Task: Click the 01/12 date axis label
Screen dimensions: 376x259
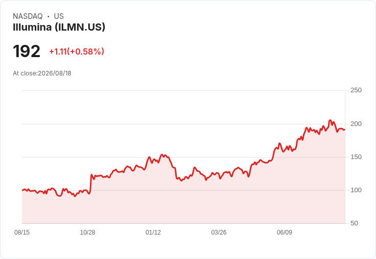Action: [x=153, y=232]
